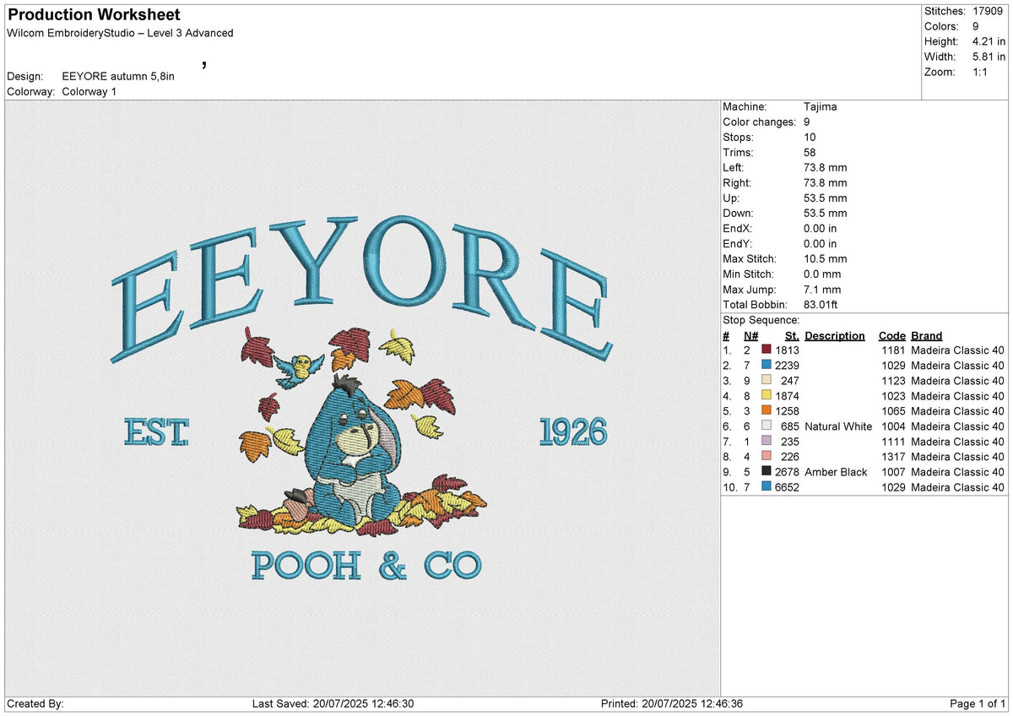The width and height of the screenshot is (1013, 716).
Task: Click thread code 1181
Action: pos(894,350)
